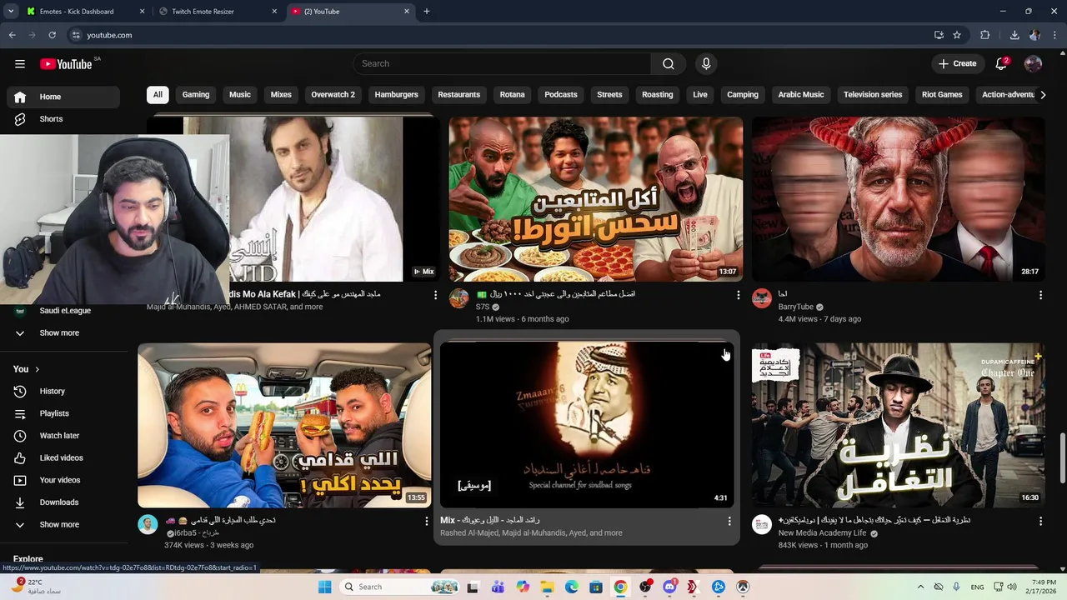Viewport: 1067px width, 600px height.
Task: Open more options for Majid al-Muhandis mix
Action: click(x=435, y=295)
